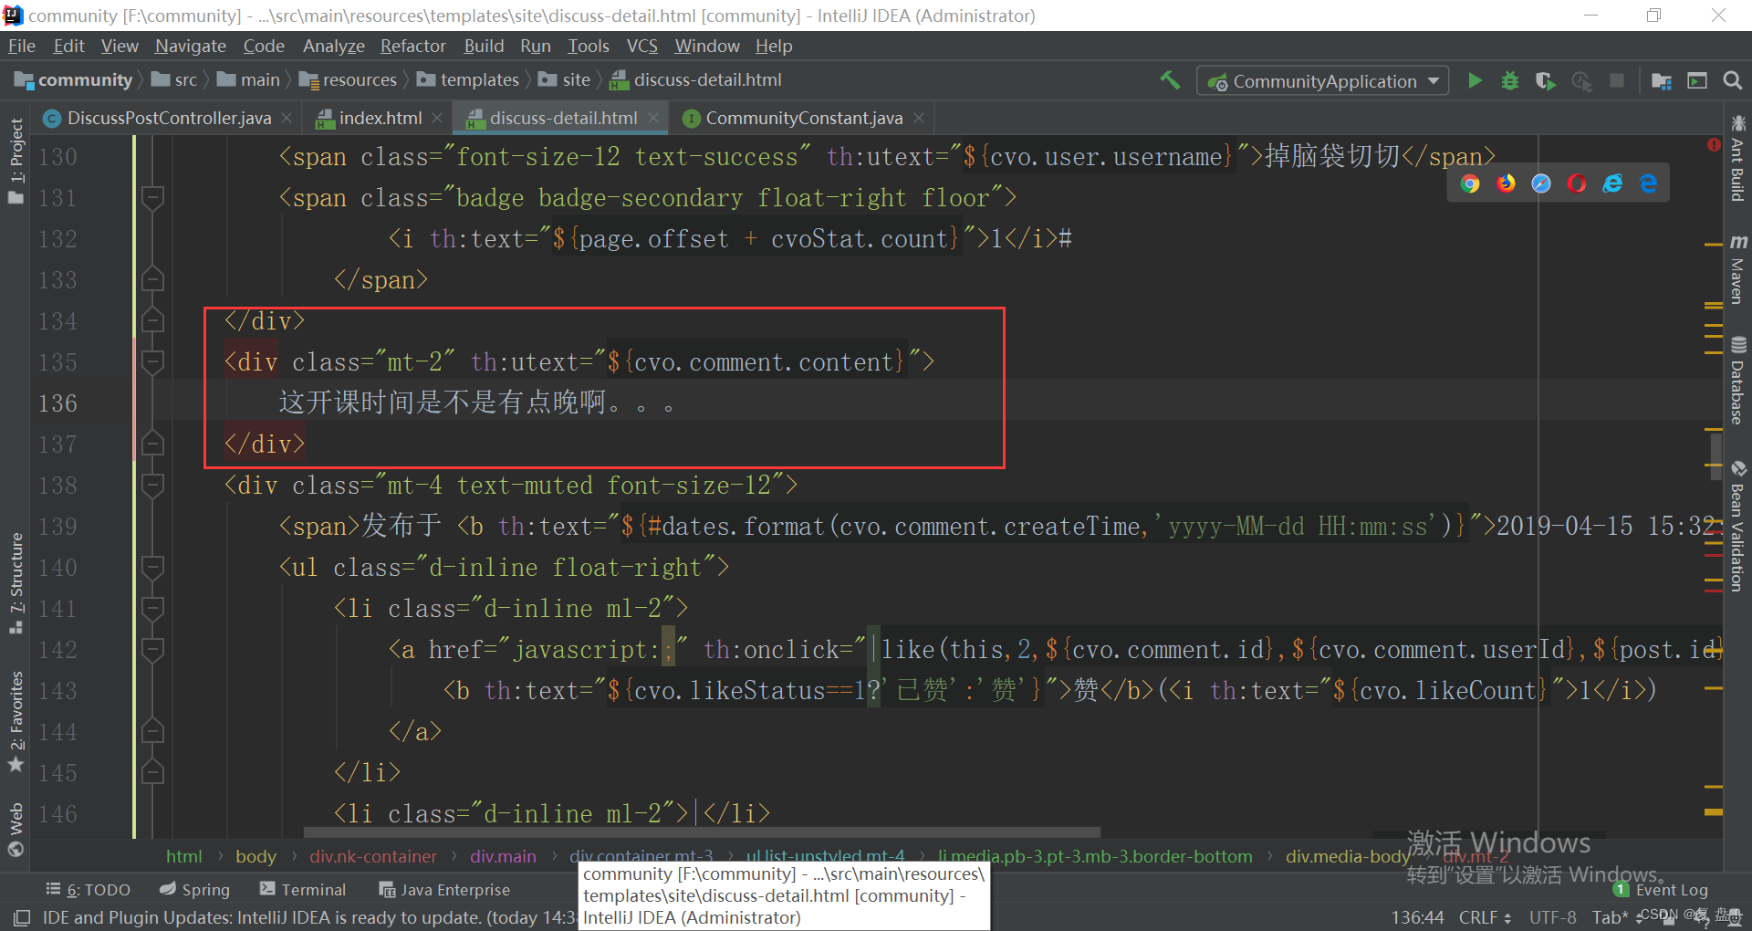
Task: Click the templates breadcrumb in the navigation bar
Action: click(468, 80)
